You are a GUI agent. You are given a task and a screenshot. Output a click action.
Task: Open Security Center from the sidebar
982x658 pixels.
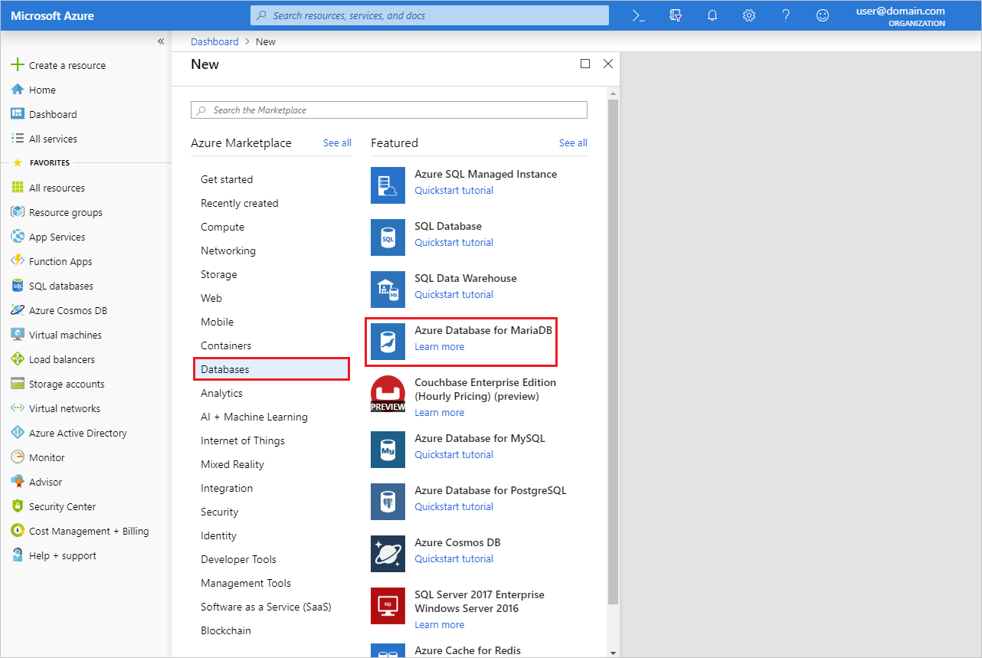(x=61, y=506)
